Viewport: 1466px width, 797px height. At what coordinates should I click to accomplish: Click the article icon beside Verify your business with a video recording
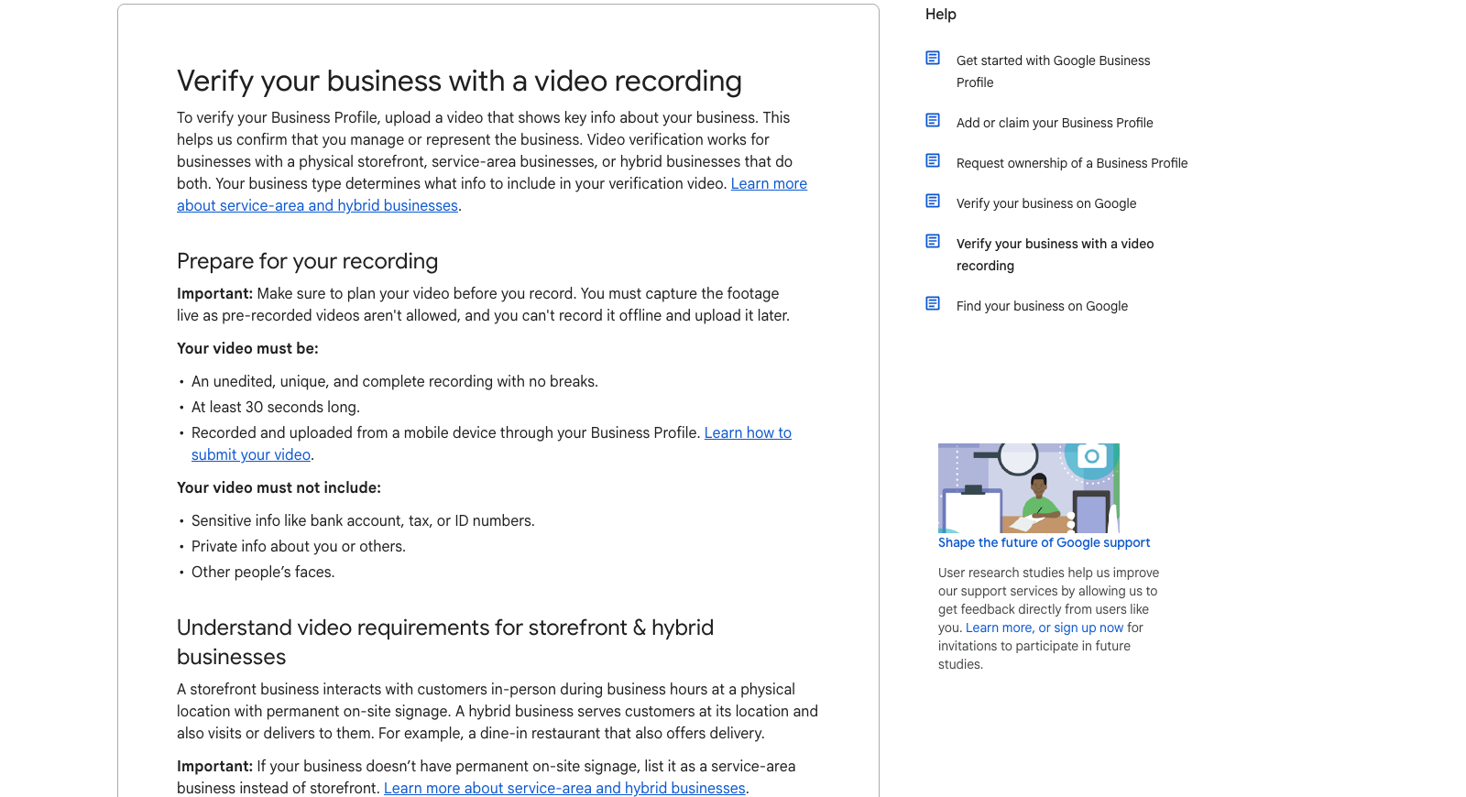(x=933, y=241)
